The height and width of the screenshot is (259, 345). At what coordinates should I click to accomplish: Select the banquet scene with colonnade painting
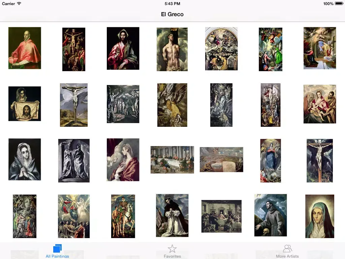pyautogui.click(x=172, y=160)
